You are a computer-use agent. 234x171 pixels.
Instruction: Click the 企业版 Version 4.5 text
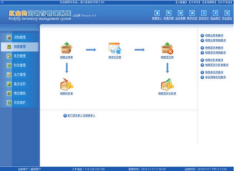pos(84,16)
